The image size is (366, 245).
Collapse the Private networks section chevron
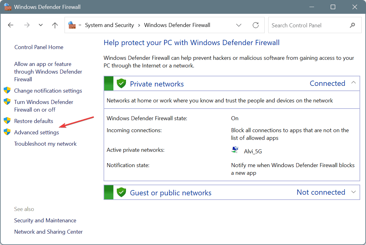[x=354, y=82]
